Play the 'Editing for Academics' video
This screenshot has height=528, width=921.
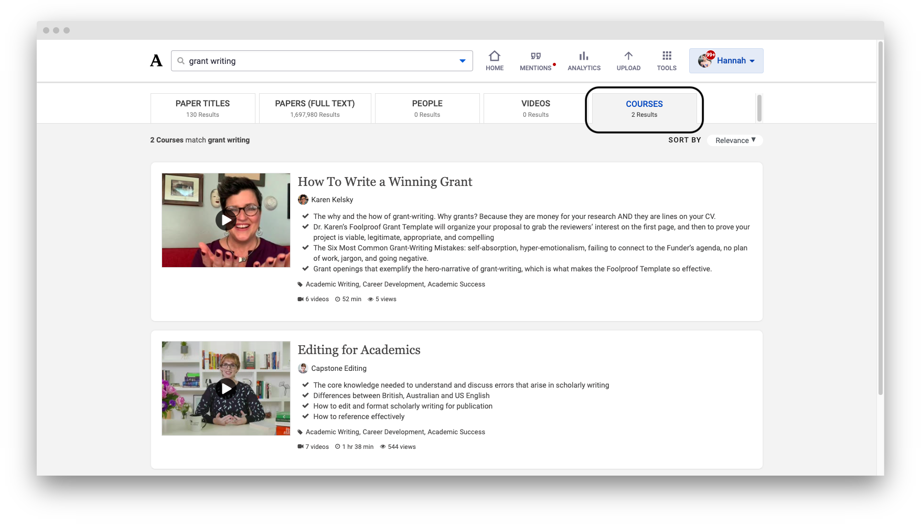point(226,389)
